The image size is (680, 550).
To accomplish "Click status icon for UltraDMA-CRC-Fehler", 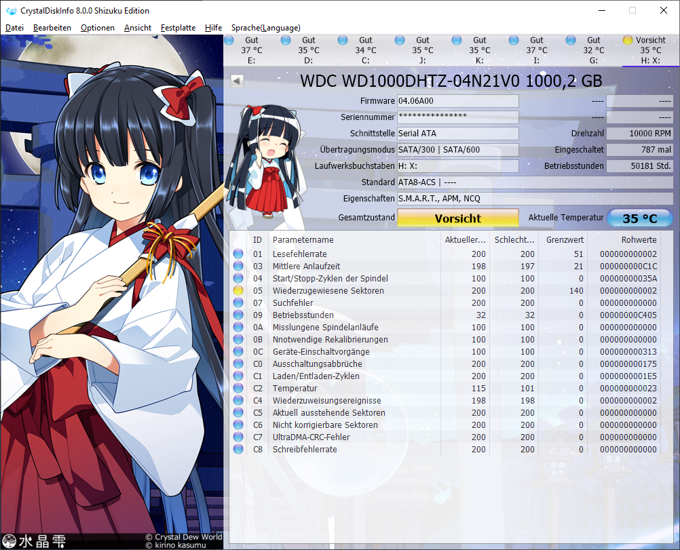I will point(238,437).
